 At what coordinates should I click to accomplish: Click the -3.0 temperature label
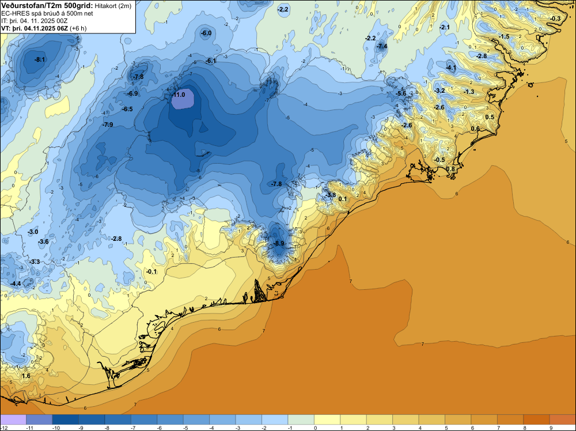click(x=33, y=232)
